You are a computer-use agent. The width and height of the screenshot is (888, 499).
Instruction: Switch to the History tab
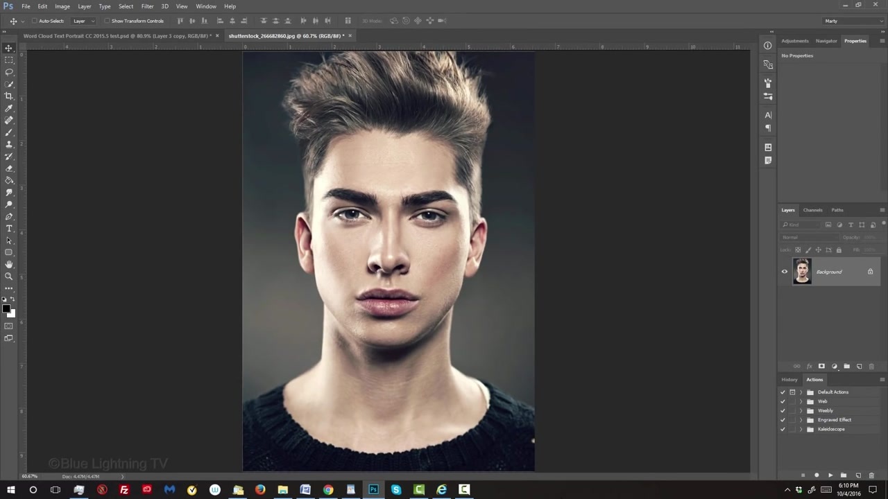789,380
